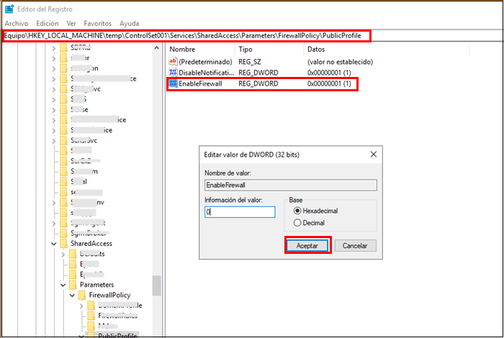Select the SensrSvc key label
504x338 pixels.
[x=84, y=140]
